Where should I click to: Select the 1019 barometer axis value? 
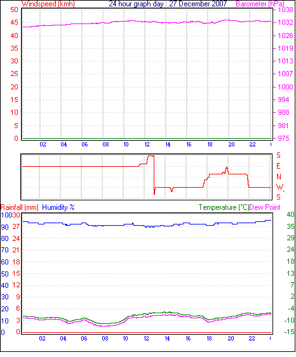tap(285, 48)
